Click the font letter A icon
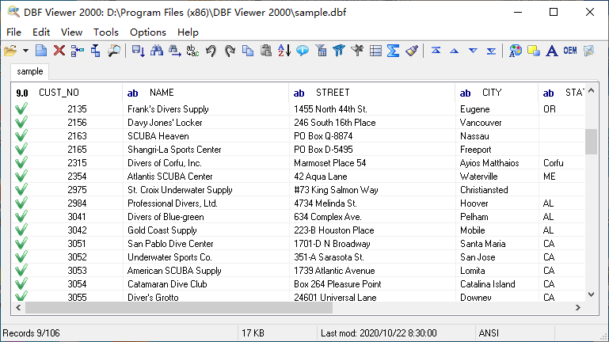The width and height of the screenshot is (609, 342). coord(552,51)
